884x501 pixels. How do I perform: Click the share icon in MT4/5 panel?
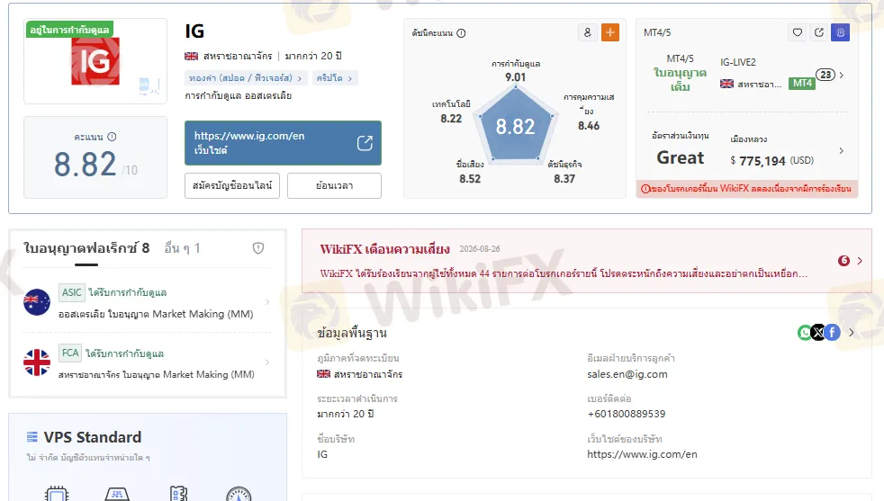click(818, 32)
